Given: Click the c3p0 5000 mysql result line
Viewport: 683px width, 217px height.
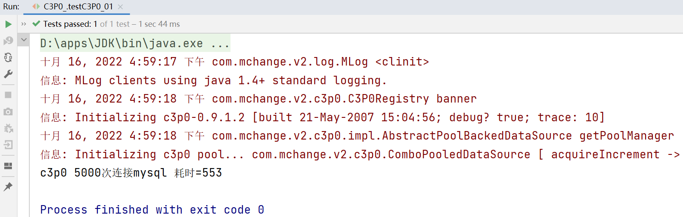Looking at the screenshot, I should (x=131, y=173).
